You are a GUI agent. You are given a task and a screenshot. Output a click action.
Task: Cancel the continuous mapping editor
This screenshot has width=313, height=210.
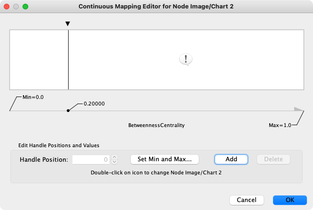coord(246,200)
